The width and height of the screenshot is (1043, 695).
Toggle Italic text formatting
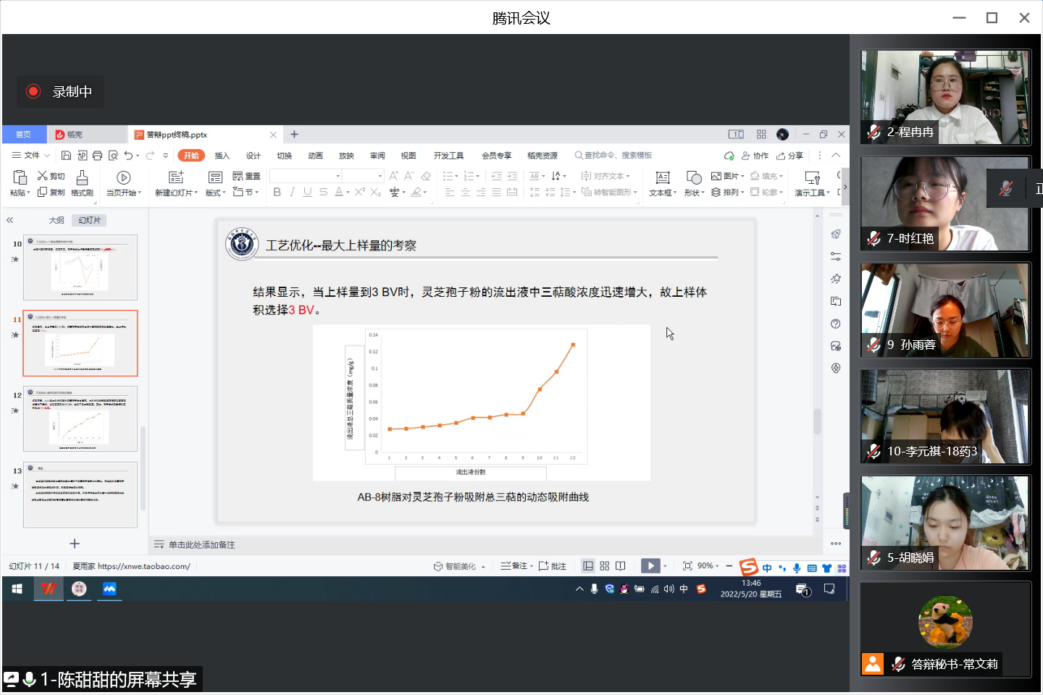click(x=292, y=193)
